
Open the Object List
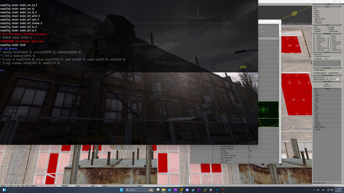318,21
